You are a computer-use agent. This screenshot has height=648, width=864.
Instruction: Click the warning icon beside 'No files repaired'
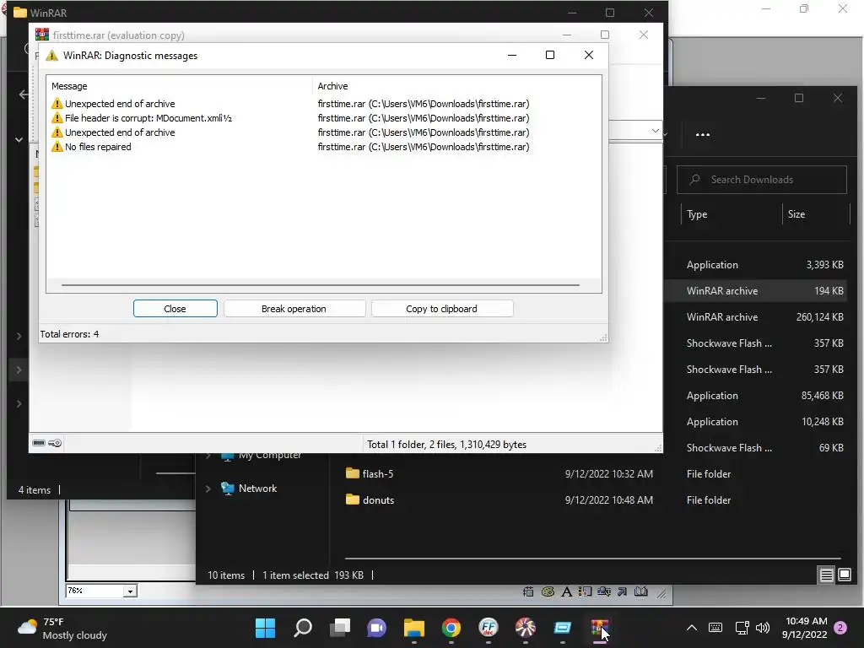pos(57,147)
